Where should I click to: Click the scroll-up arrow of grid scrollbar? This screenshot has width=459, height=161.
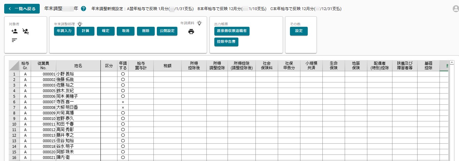click(x=452, y=63)
